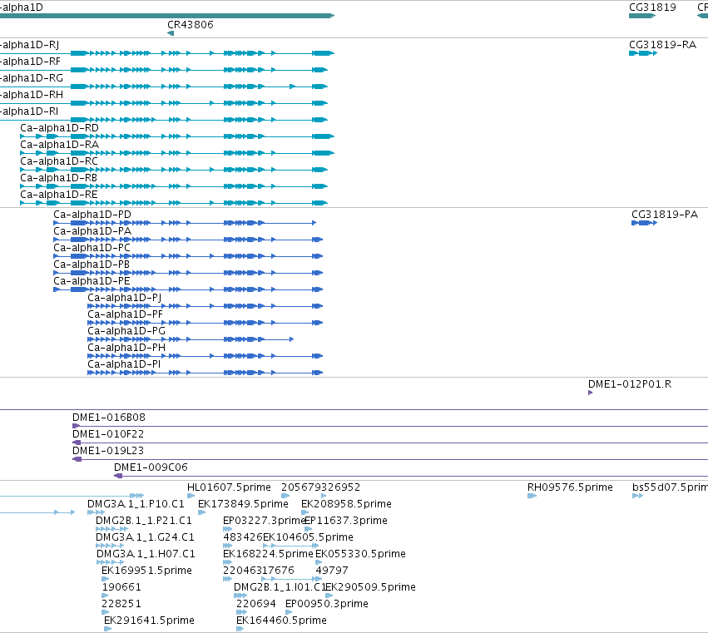Click the Ca-alpha1D-PE protein label

(x=92, y=281)
